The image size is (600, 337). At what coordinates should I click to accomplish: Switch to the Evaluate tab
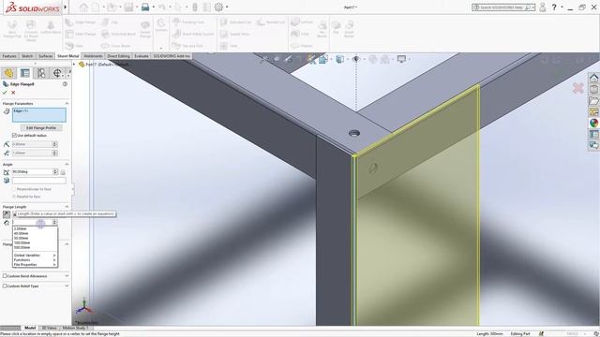[x=142, y=56]
